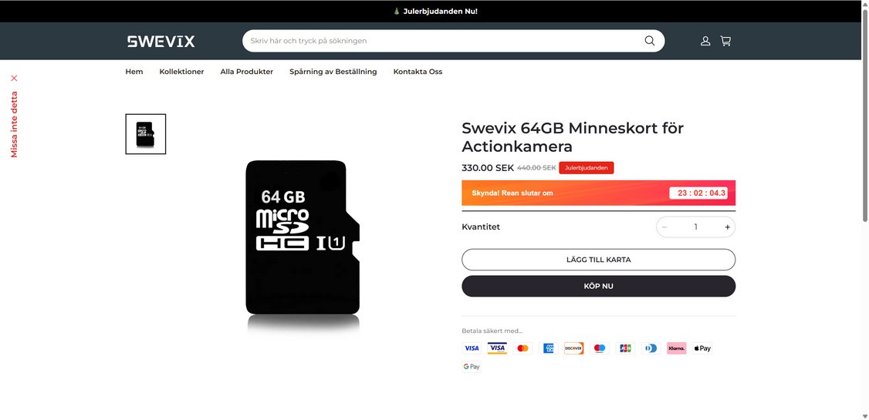This screenshot has height=420, width=869.
Task: Open the shopping cart icon
Action: click(725, 41)
